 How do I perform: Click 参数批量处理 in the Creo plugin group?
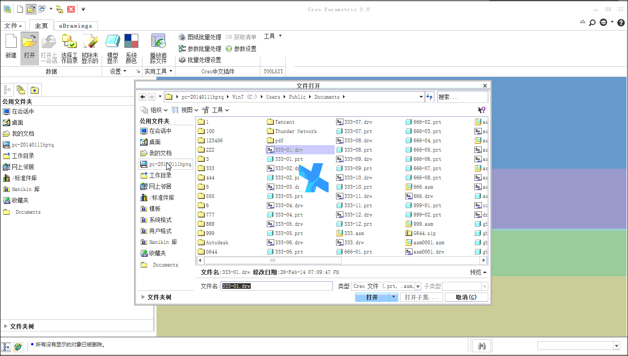[200, 49]
